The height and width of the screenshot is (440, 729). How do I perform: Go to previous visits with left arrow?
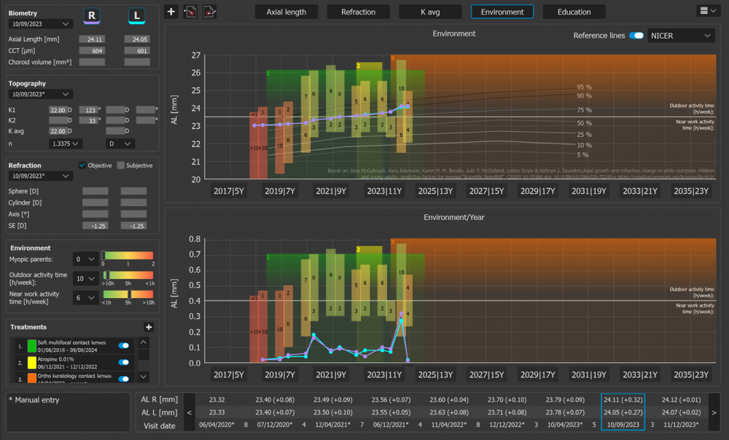coord(190,412)
